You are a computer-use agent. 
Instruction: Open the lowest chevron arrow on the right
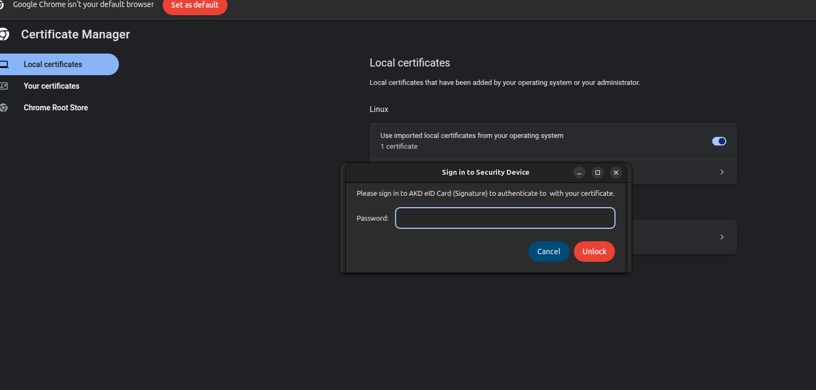pyautogui.click(x=722, y=237)
